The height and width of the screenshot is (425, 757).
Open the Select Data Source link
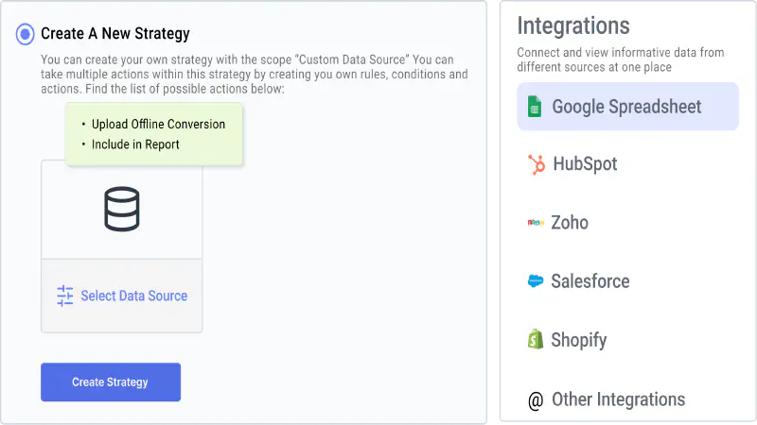[x=133, y=296]
